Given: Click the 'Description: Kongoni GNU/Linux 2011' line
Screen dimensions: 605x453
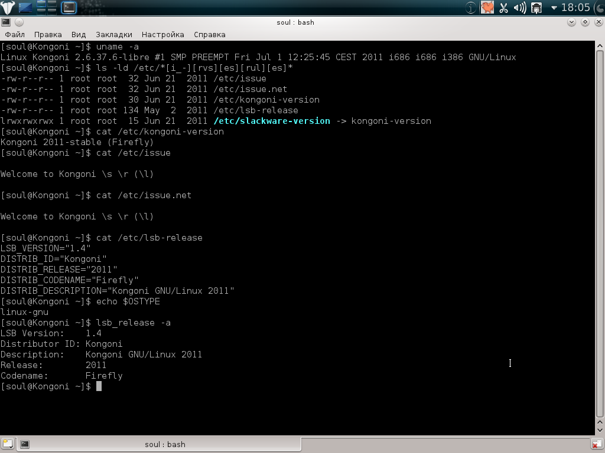Looking at the screenshot, I should tap(101, 354).
